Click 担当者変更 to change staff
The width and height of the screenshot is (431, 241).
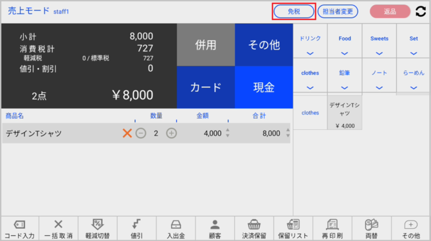tap(338, 12)
